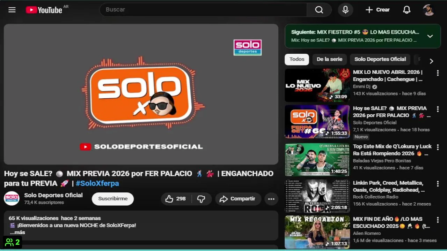Open the notifications bell
Image resolution: width=447 pixels, height=251 pixels.
406,10
